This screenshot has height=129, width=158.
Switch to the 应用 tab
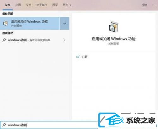(x=18, y=5)
